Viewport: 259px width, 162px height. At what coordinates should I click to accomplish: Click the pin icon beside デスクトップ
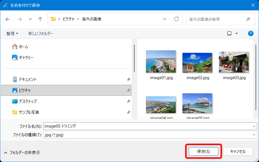(128, 101)
